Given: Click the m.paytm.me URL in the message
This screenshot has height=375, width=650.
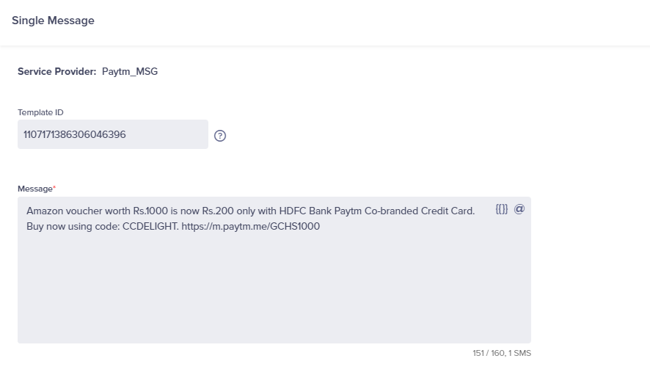Looking at the screenshot, I should pyautogui.click(x=250, y=227).
